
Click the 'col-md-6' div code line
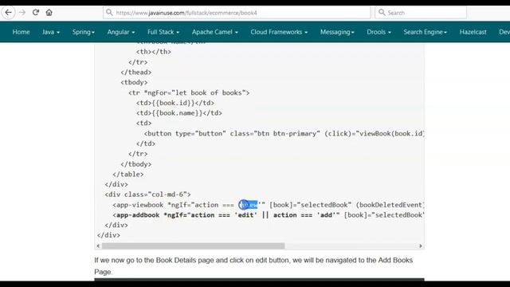(x=148, y=195)
